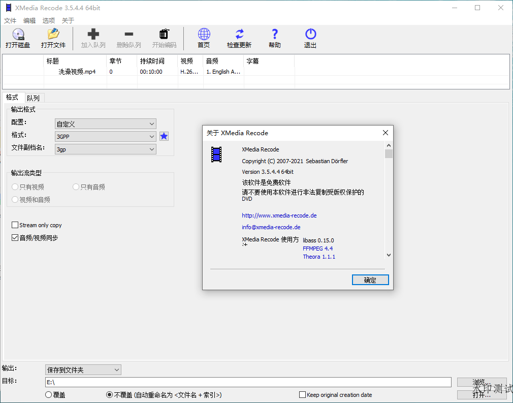
Task: Click the 1. English A... audio cell
Action: click(223, 72)
